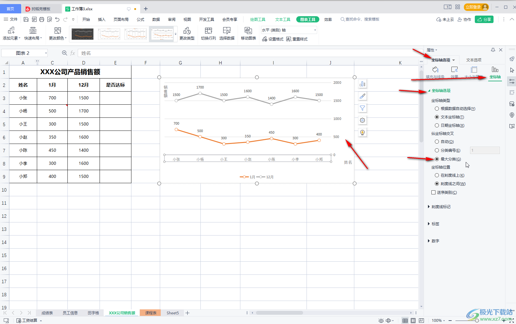Open the Formulas ribbon tab
This screenshot has height=324, width=516.
click(x=140, y=19)
